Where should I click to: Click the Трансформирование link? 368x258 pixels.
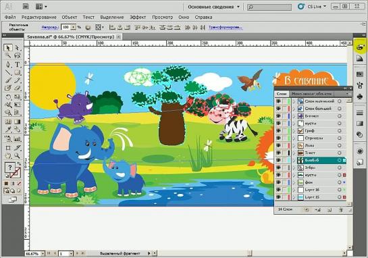point(226,28)
